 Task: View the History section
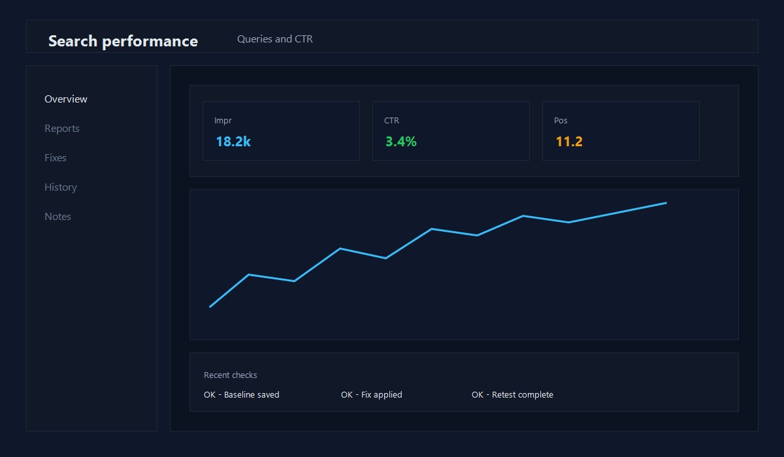pyautogui.click(x=60, y=187)
